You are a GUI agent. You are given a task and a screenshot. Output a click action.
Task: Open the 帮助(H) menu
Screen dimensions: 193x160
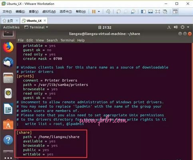[x=81, y=12]
